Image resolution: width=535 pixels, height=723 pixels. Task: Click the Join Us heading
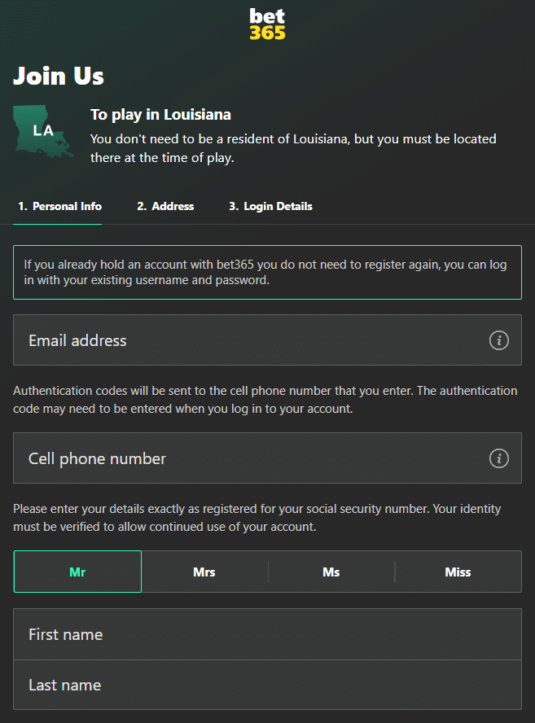click(58, 76)
